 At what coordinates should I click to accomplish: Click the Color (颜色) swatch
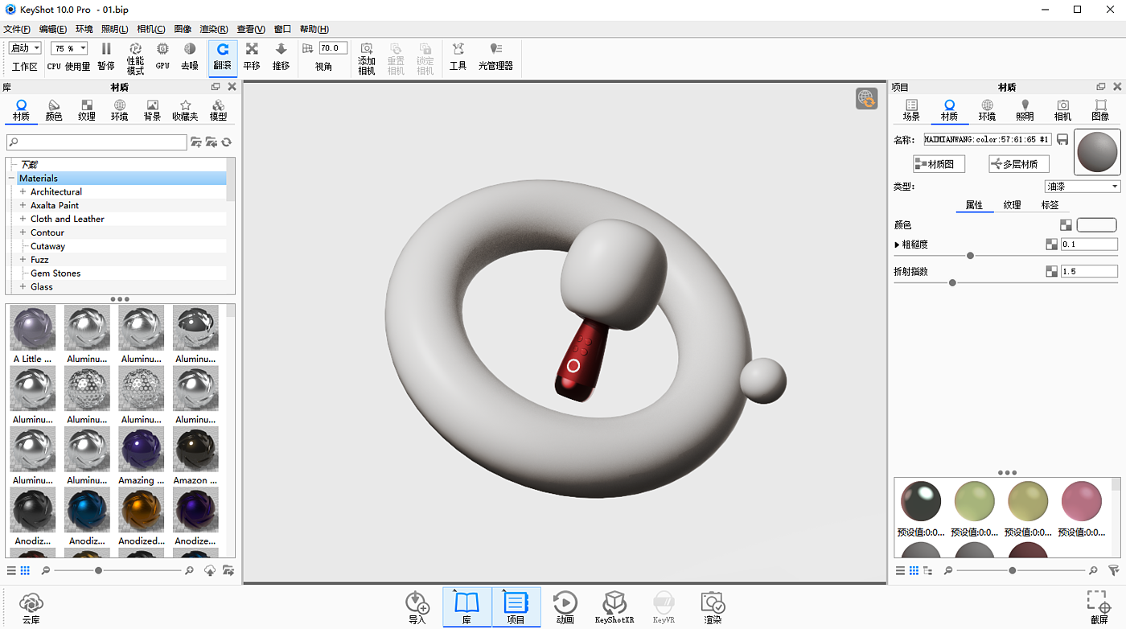[x=1096, y=225]
